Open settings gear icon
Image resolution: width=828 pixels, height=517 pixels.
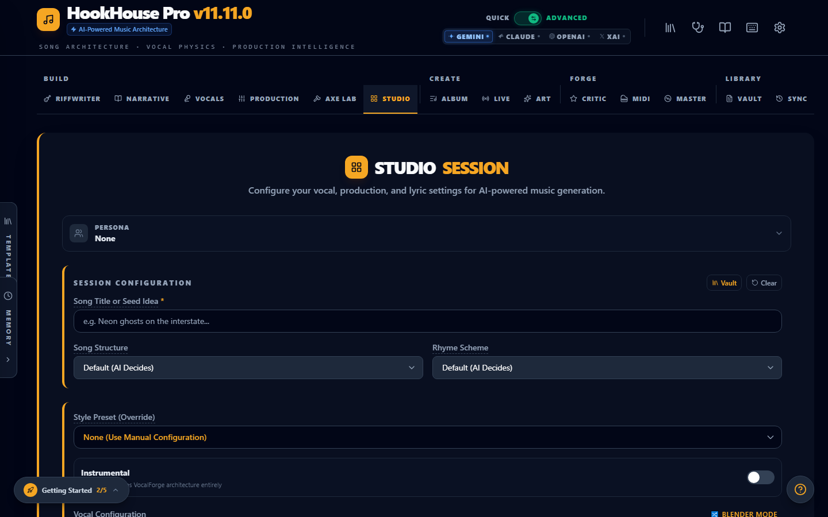[780, 28]
